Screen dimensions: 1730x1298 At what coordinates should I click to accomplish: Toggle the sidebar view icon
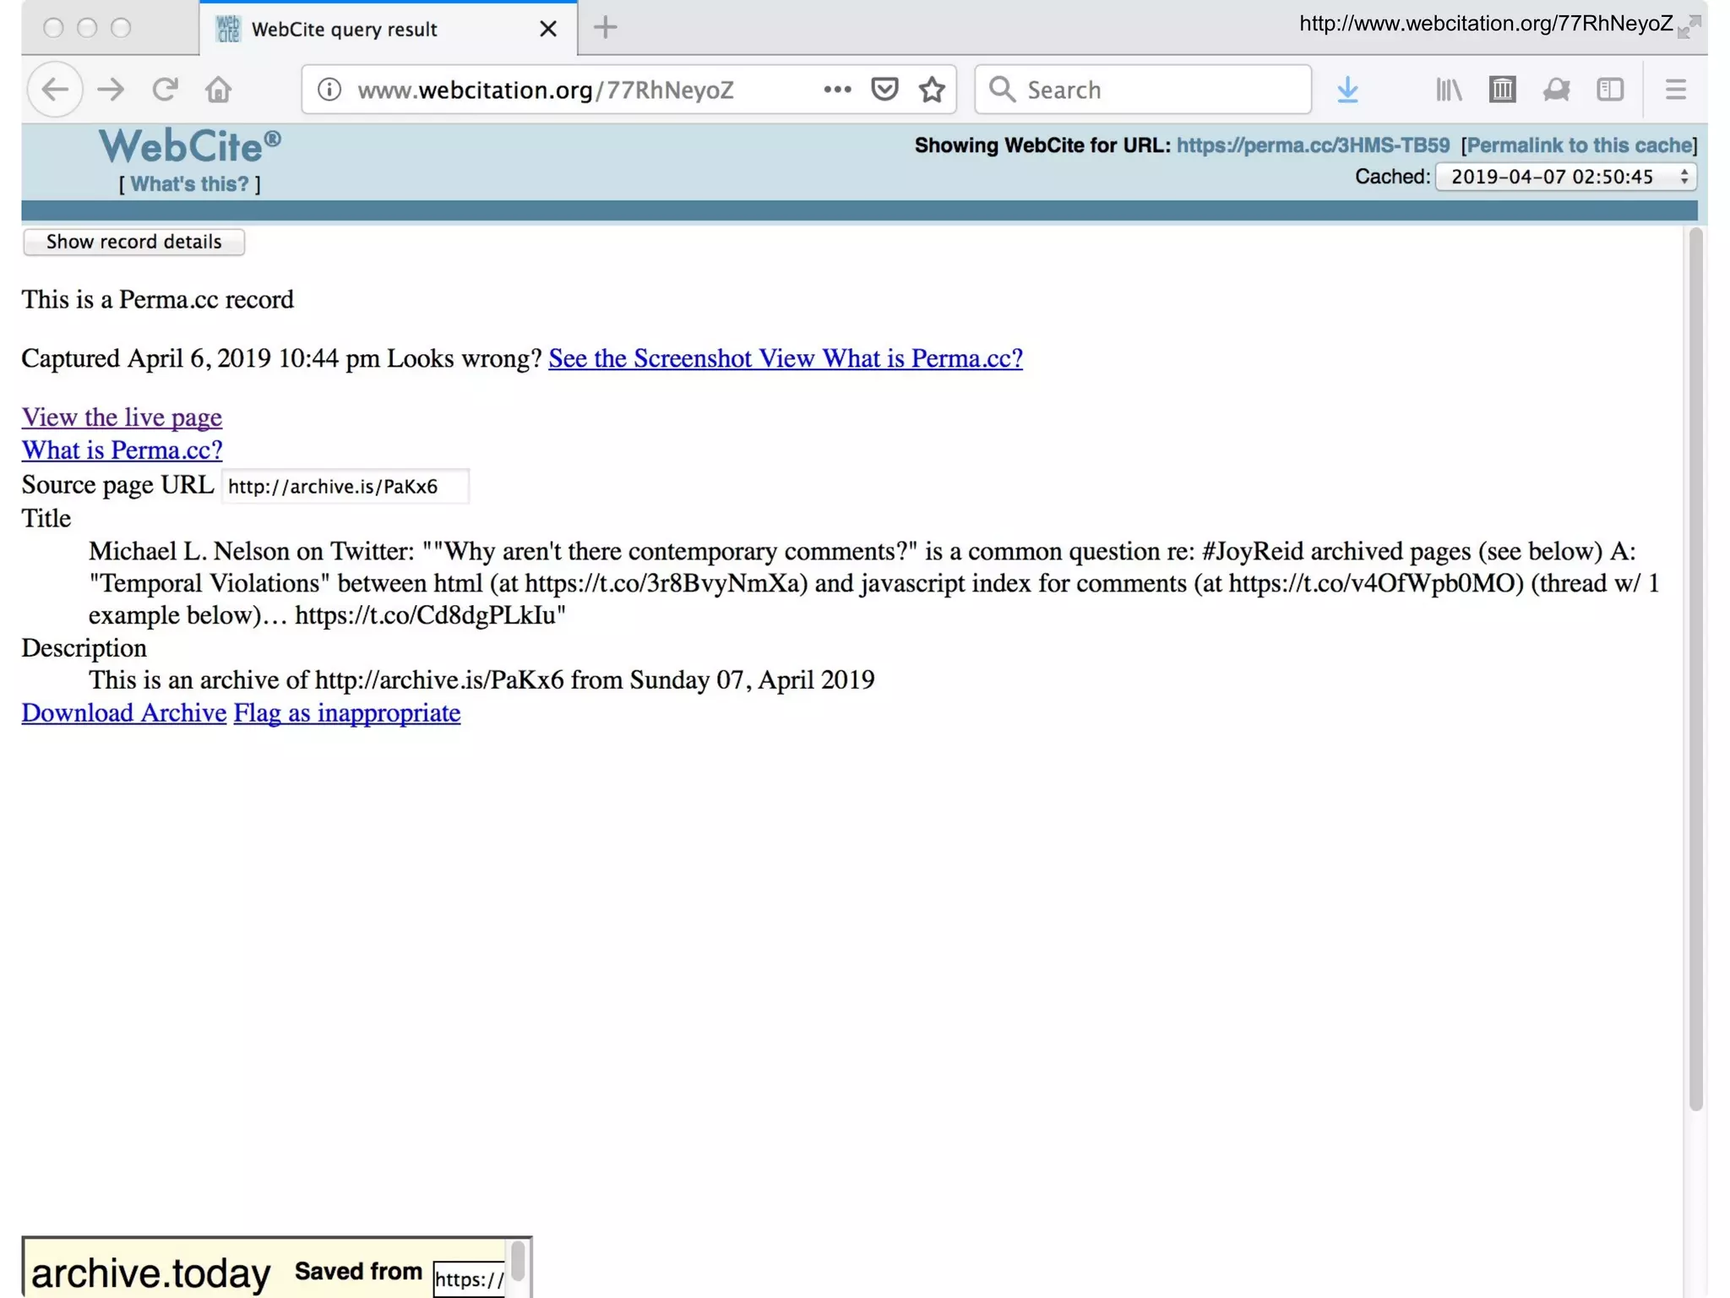[1610, 89]
